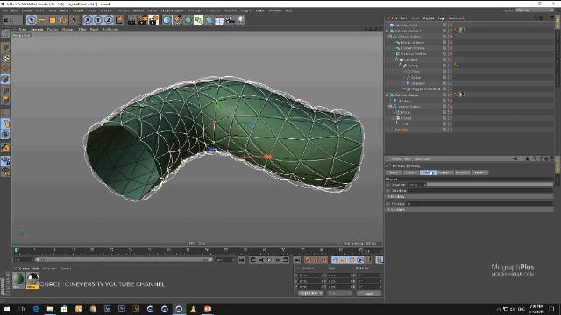Click Play Forwards in the timeline
Image resolution: width=561 pixels, height=315 pixels.
[x=269, y=260]
